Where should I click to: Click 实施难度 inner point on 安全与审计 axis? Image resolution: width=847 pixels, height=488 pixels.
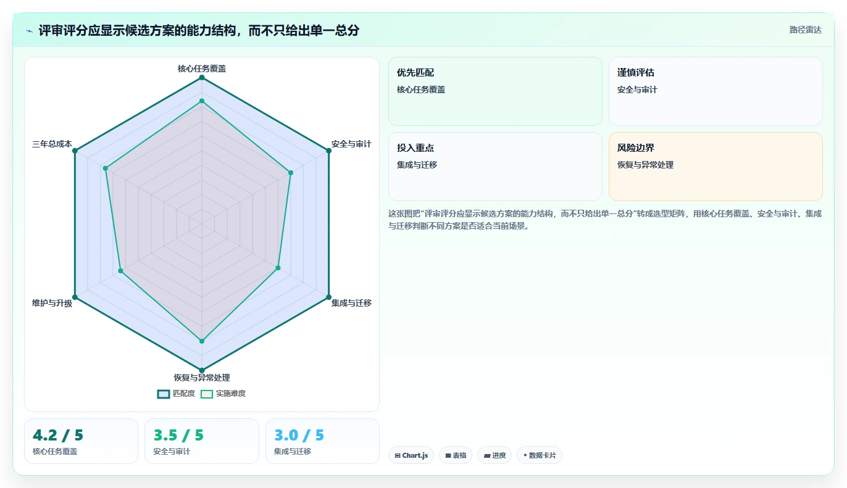[x=290, y=172]
